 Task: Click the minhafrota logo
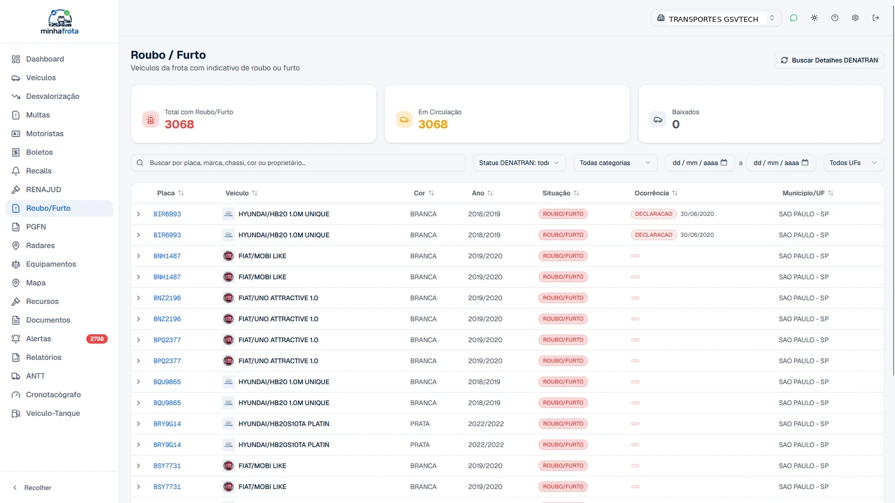point(60,22)
